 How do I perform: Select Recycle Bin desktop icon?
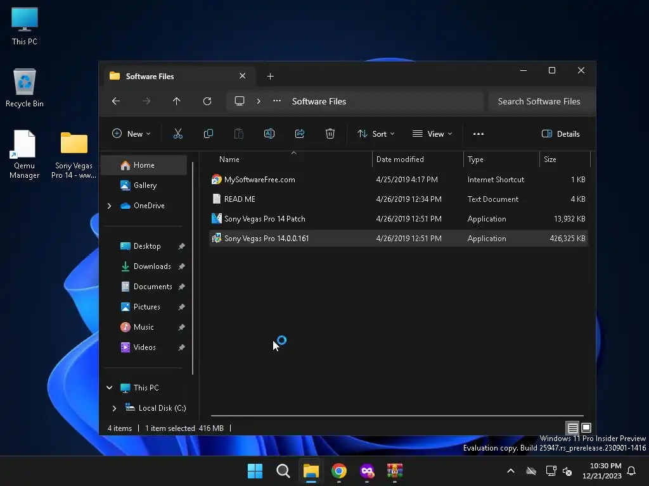25,88
